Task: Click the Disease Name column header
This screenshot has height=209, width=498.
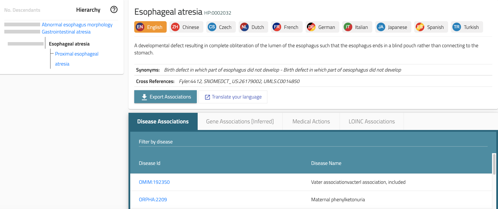Action: (326, 163)
